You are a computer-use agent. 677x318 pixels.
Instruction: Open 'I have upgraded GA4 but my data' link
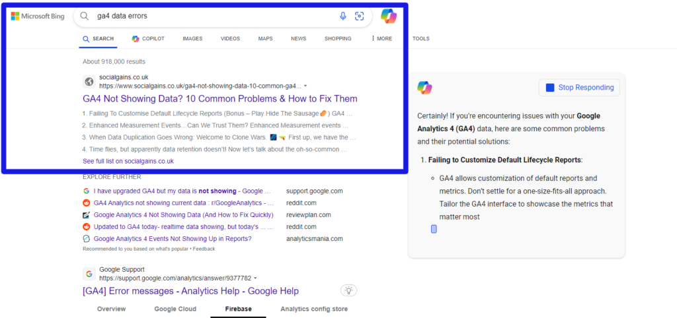(x=183, y=191)
